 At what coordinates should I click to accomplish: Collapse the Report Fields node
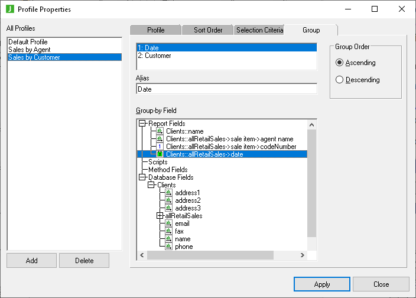pos(142,124)
